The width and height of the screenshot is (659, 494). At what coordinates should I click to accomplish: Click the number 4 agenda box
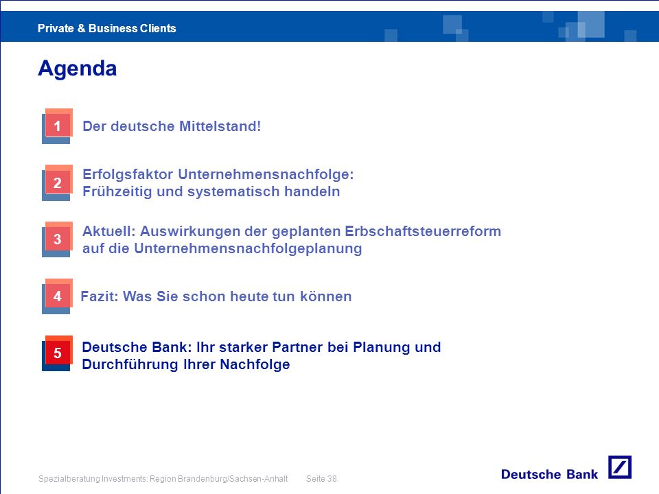58,296
